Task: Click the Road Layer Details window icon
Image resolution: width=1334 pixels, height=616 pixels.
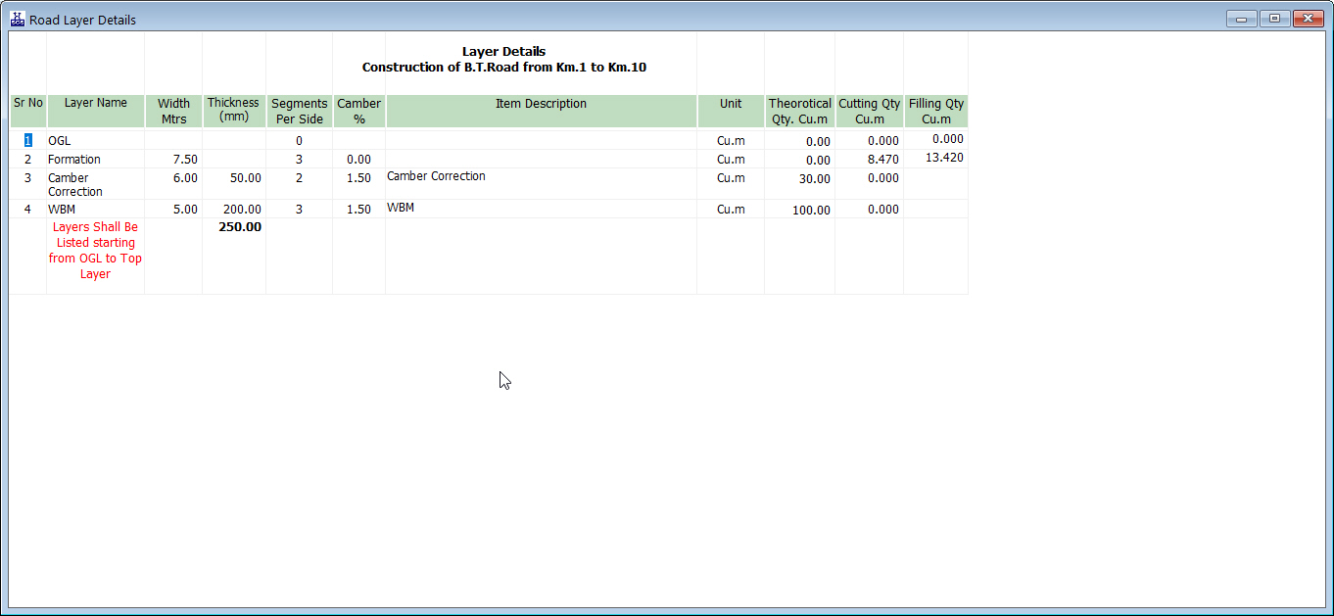Action: coord(18,19)
